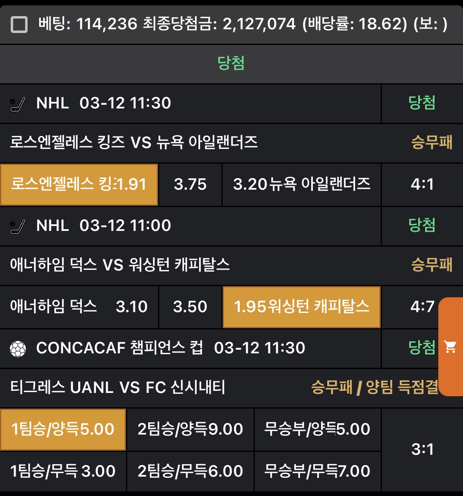463x496 pixels.
Task: Choose 무승부/무득 7.00 option
Action: 317,471
